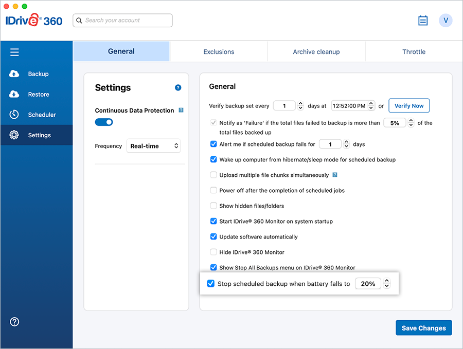Click the Save Changes button

(x=423, y=328)
